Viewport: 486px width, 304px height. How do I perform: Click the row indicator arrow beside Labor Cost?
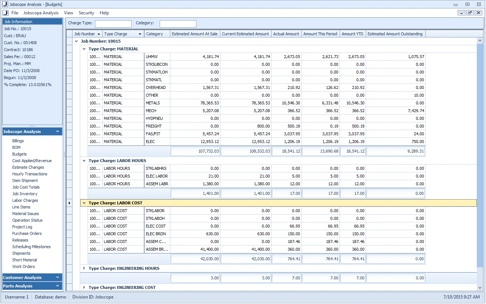coord(69,203)
